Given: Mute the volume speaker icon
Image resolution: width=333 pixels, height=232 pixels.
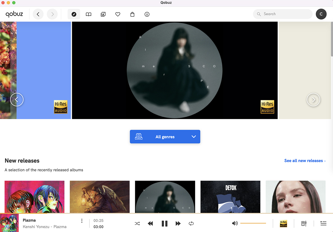Looking at the screenshot, I should point(235,223).
